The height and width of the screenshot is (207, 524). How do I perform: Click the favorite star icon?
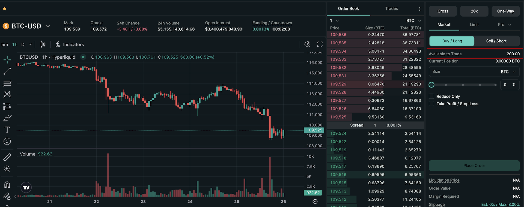tap(4, 9)
